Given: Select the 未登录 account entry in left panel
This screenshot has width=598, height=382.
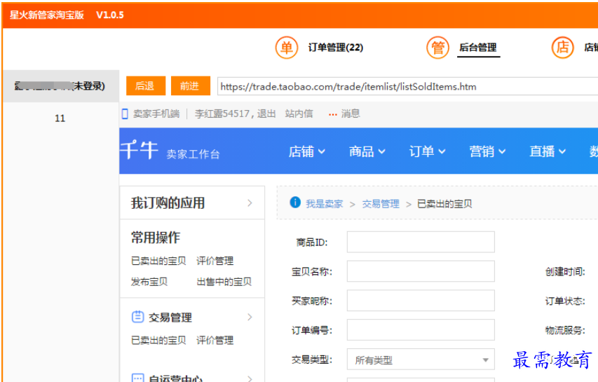Looking at the screenshot, I should (x=60, y=86).
